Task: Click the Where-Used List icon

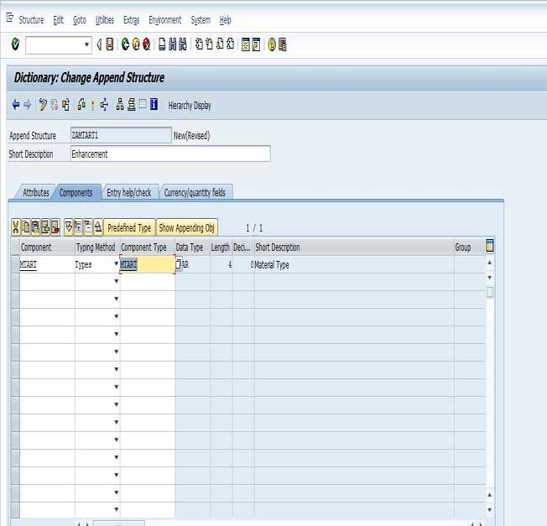Action: pyautogui.click(x=104, y=104)
